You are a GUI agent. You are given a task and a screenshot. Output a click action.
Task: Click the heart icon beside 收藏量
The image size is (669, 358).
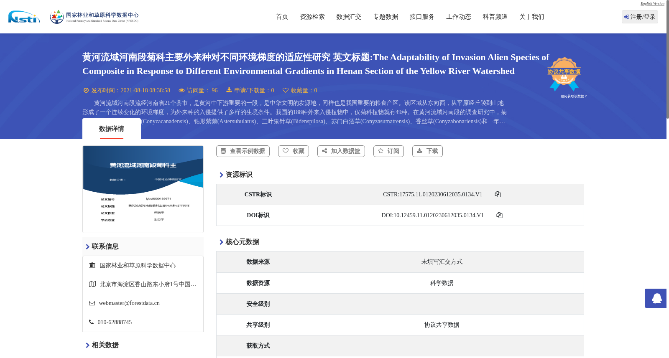click(286, 90)
